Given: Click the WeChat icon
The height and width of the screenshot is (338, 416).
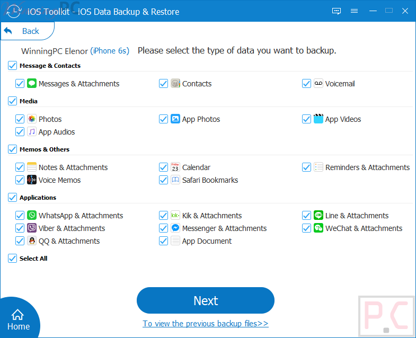Looking at the screenshot, I should click(x=318, y=228).
